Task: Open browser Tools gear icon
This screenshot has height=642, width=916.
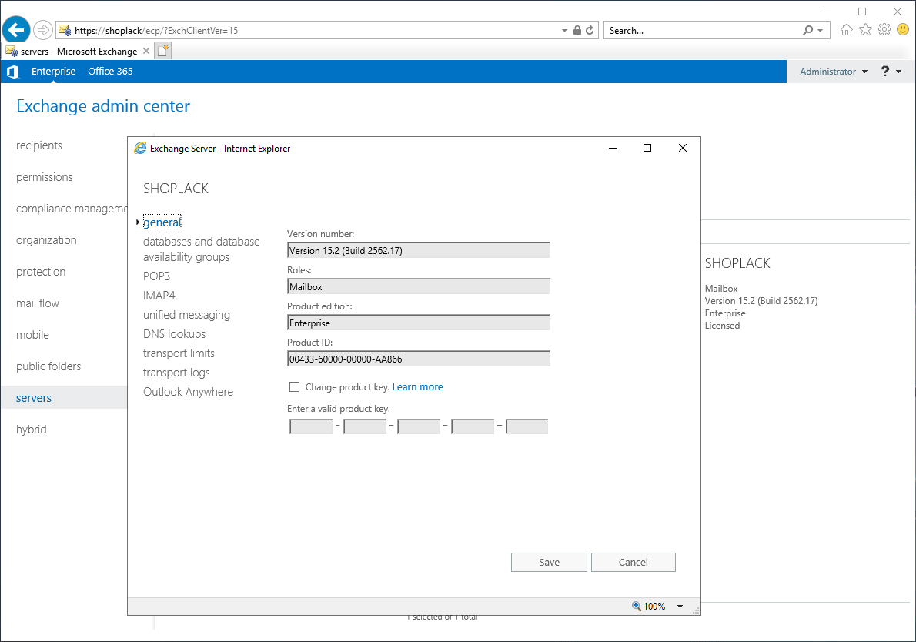Action: [x=884, y=30]
